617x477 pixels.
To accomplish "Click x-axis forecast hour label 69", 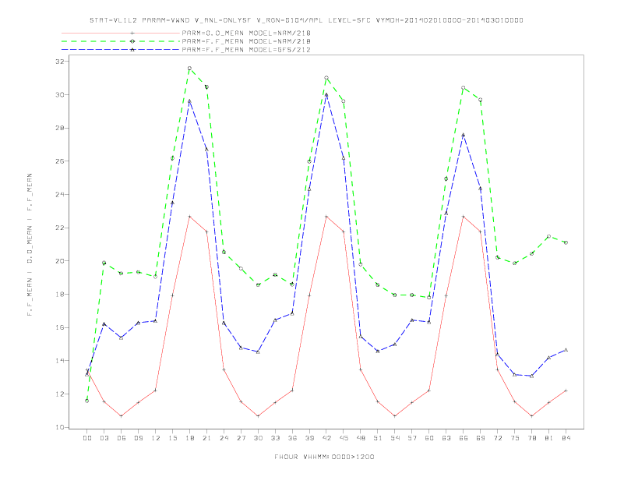I will (x=481, y=438).
